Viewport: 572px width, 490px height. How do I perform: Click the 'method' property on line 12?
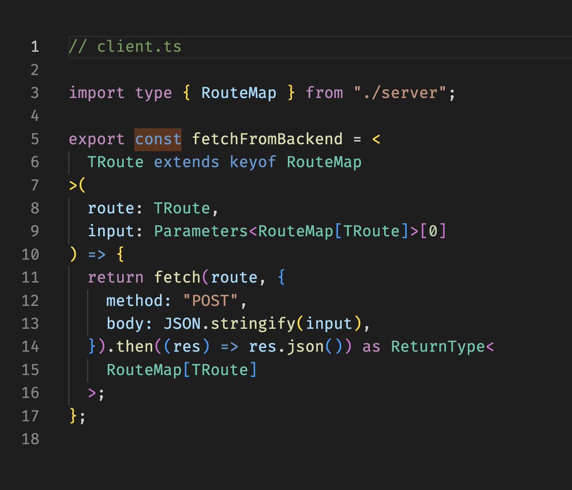point(134,300)
